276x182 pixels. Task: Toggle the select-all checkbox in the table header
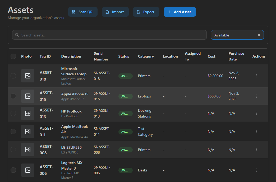click(13, 56)
